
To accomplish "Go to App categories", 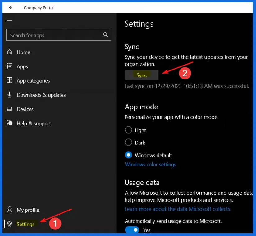I will (x=33, y=81).
